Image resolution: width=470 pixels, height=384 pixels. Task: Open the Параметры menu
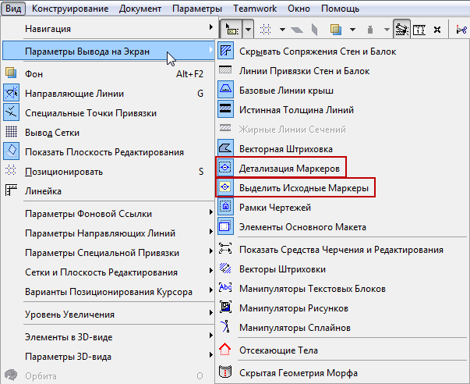pyautogui.click(x=197, y=9)
